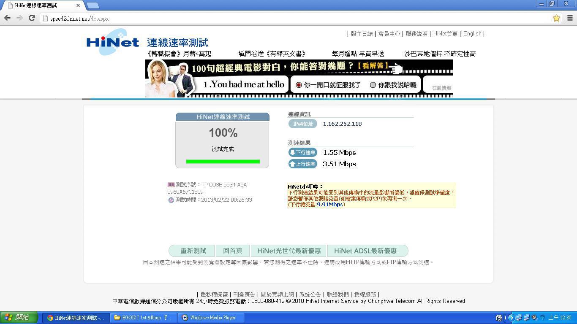577x324 pixels.
Task: Select the HiNet連線速率測試 browser tab
Action: (43, 5)
